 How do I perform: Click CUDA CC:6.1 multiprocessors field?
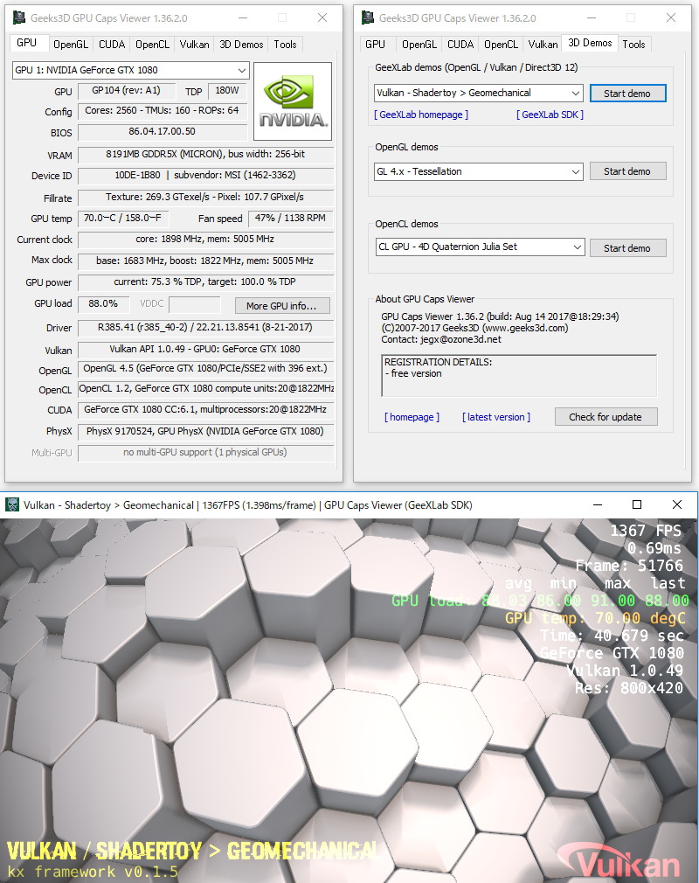pos(206,410)
